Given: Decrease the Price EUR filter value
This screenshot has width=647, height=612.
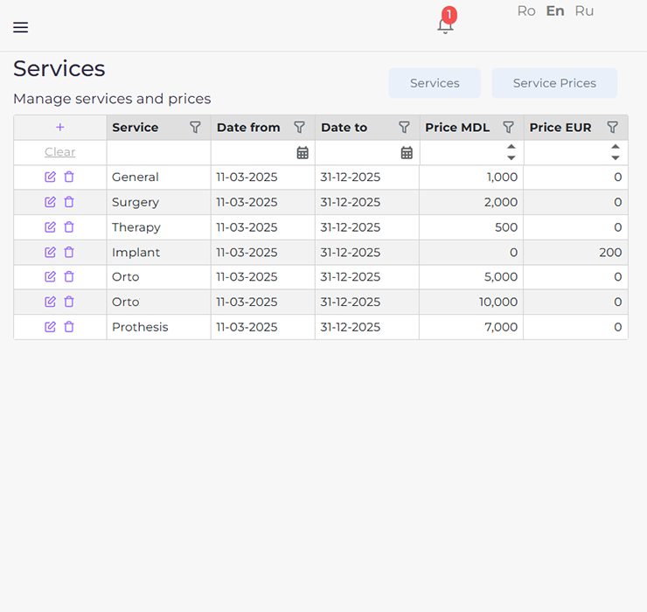Looking at the screenshot, I should 616,158.
